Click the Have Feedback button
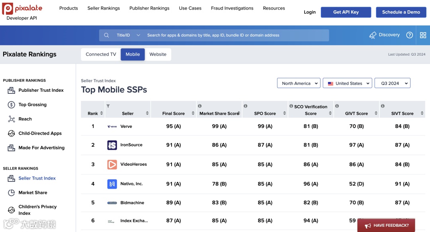 point(386,225)
